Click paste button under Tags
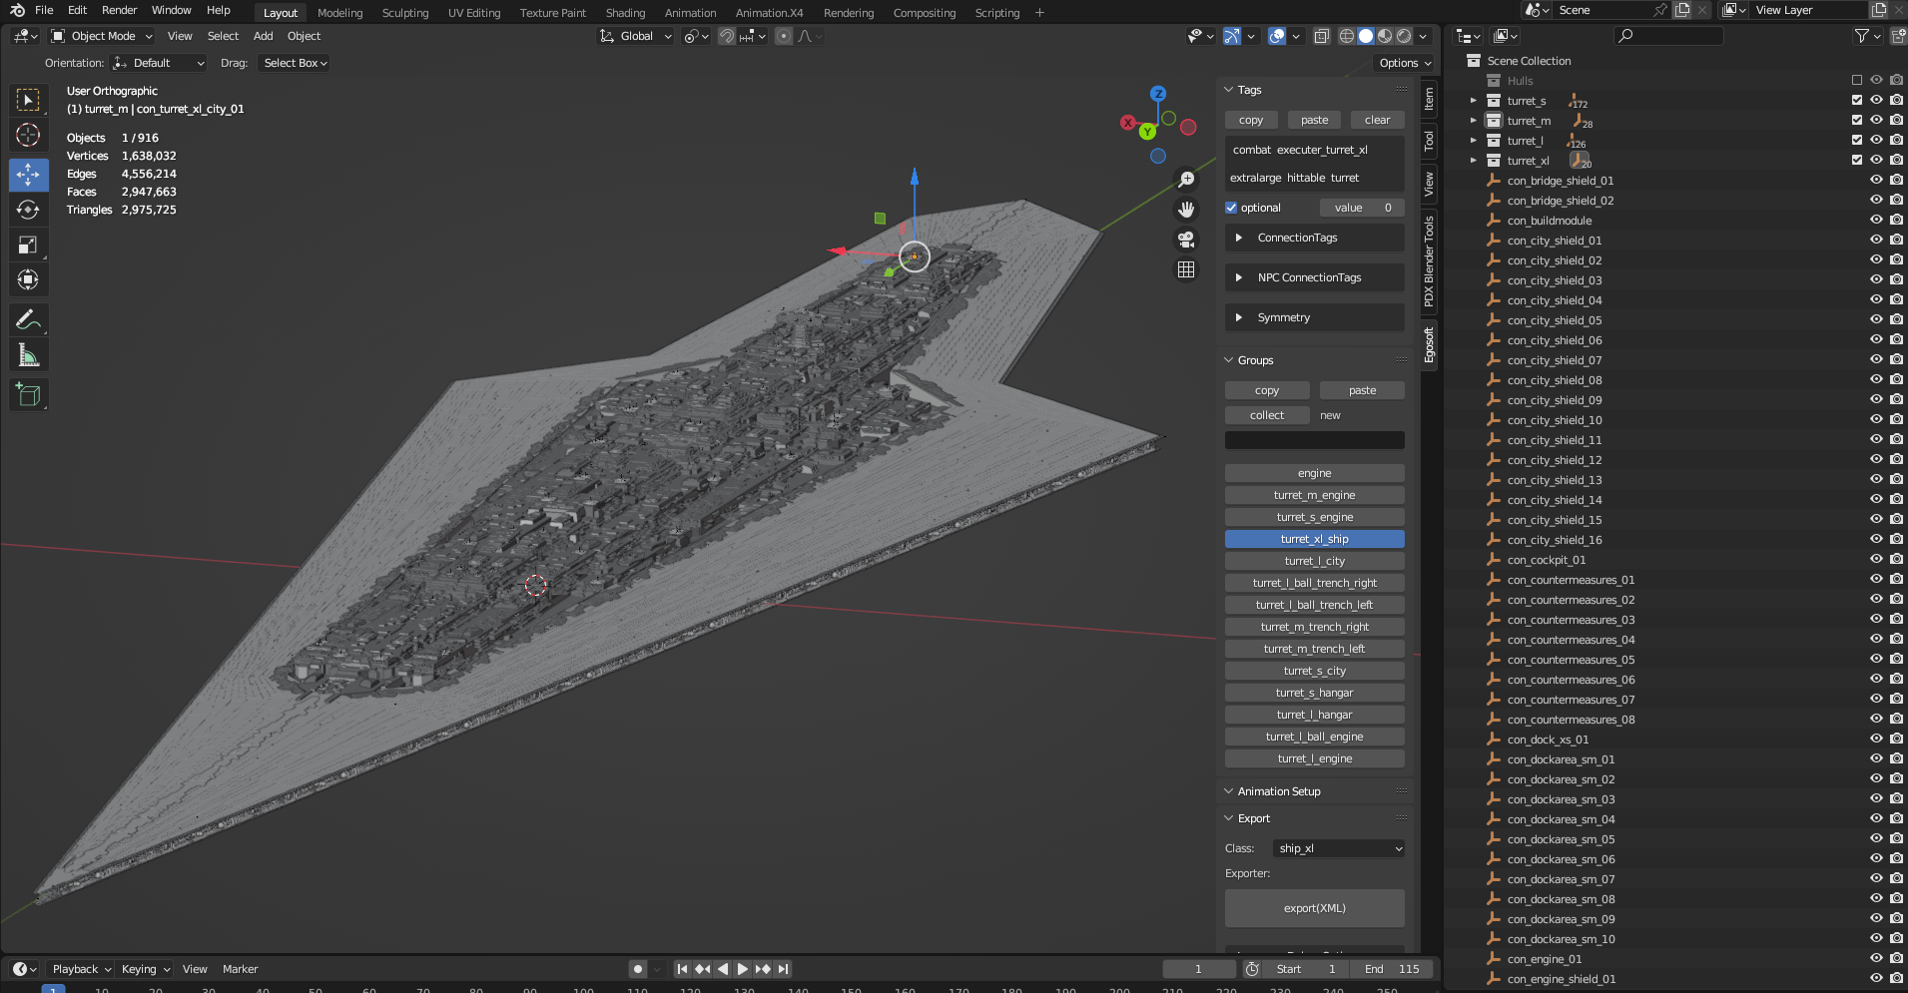The width and height of the screenshot is (1908, 993). pos(1314,120)
